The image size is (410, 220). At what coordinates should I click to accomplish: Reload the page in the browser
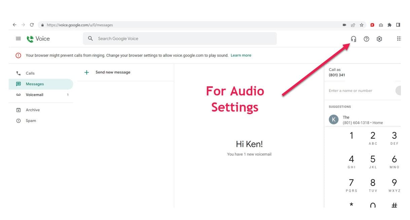pyautogui.click(x=32, y=25)
